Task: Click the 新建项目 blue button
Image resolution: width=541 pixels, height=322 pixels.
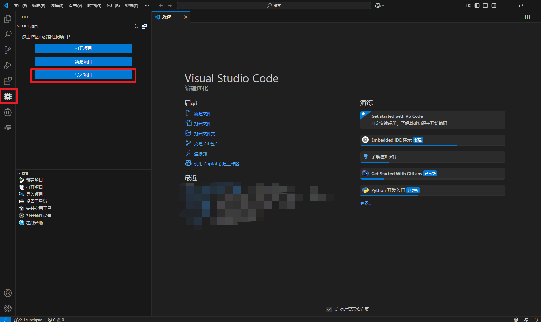Action: click(83, 62)
